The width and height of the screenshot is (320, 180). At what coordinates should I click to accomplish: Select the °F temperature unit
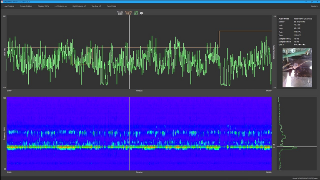point(300,45)
